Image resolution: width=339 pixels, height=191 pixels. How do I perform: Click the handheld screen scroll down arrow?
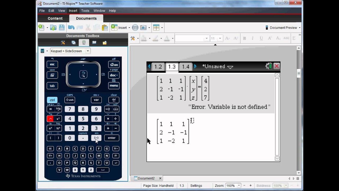point(277,159)
